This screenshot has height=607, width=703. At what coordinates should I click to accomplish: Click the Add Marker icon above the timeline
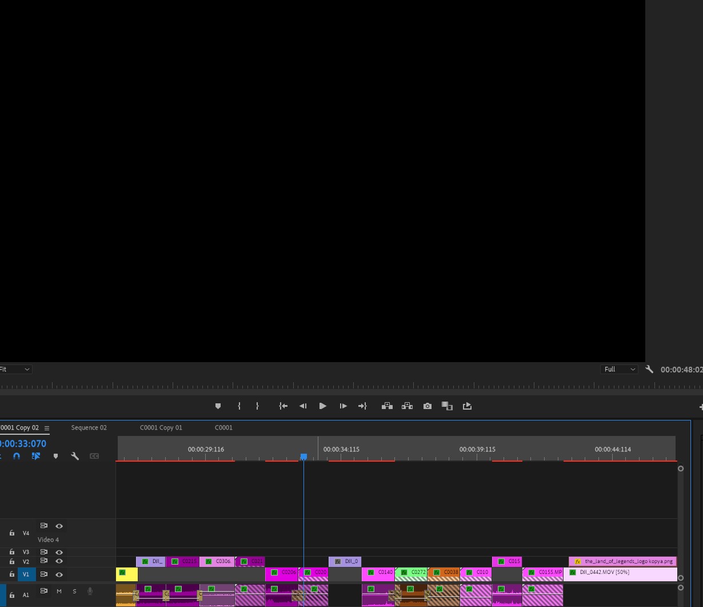[x=218, y=406]
